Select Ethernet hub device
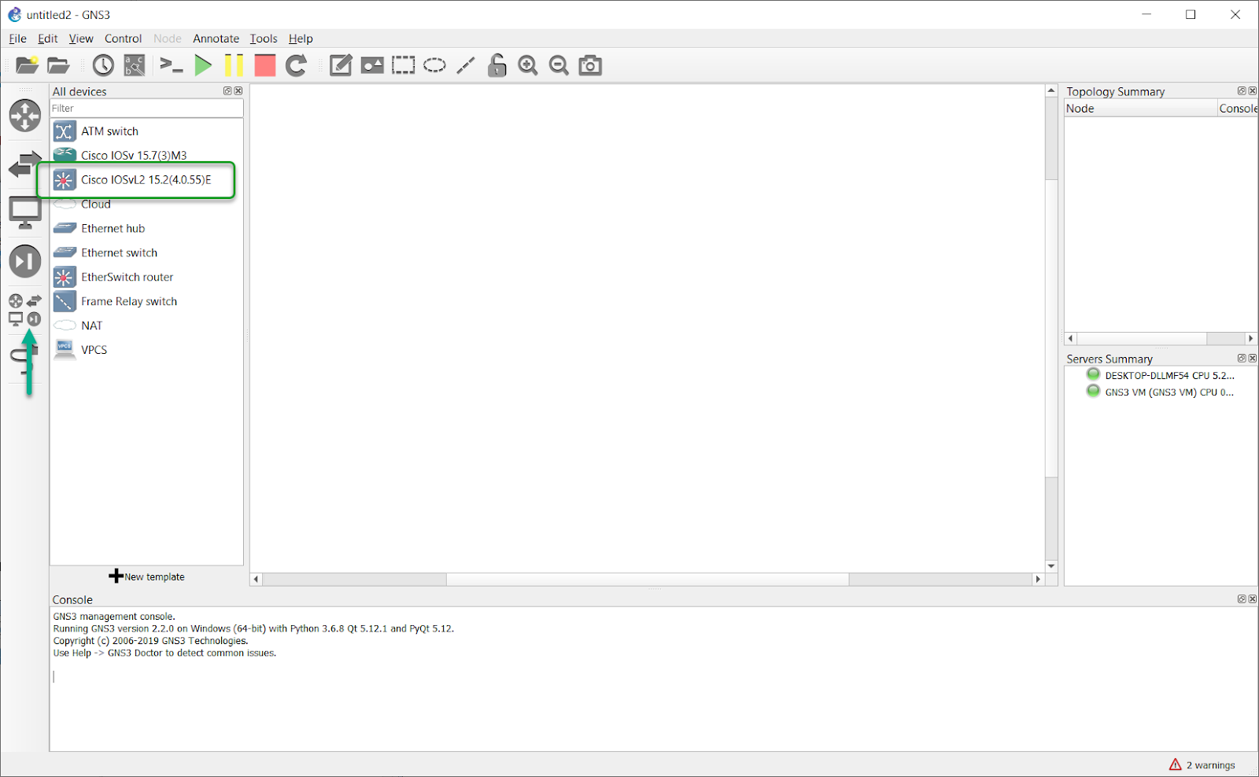1259x777 pixels. click(x=147, y=229)
